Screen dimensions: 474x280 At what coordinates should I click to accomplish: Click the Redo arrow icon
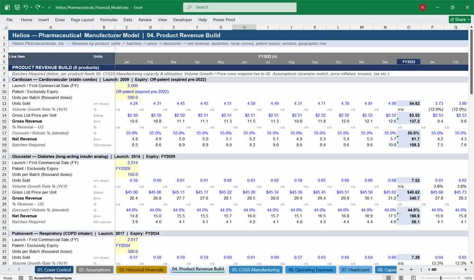[x=38, y=7]
